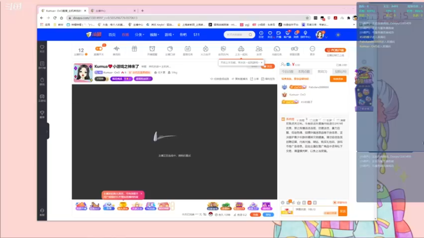Open a new browser tab with plus

click(143, 11)
